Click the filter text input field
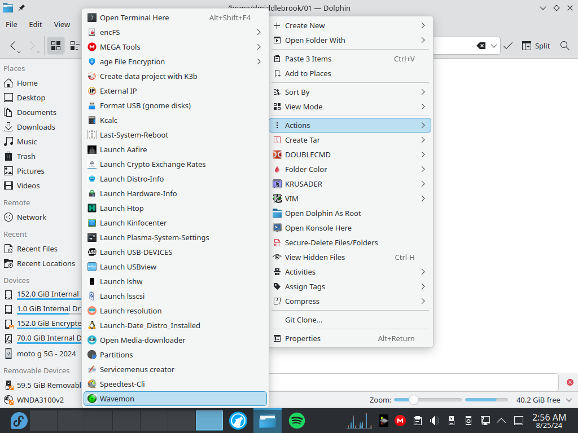578x433 pixels. 413,382
